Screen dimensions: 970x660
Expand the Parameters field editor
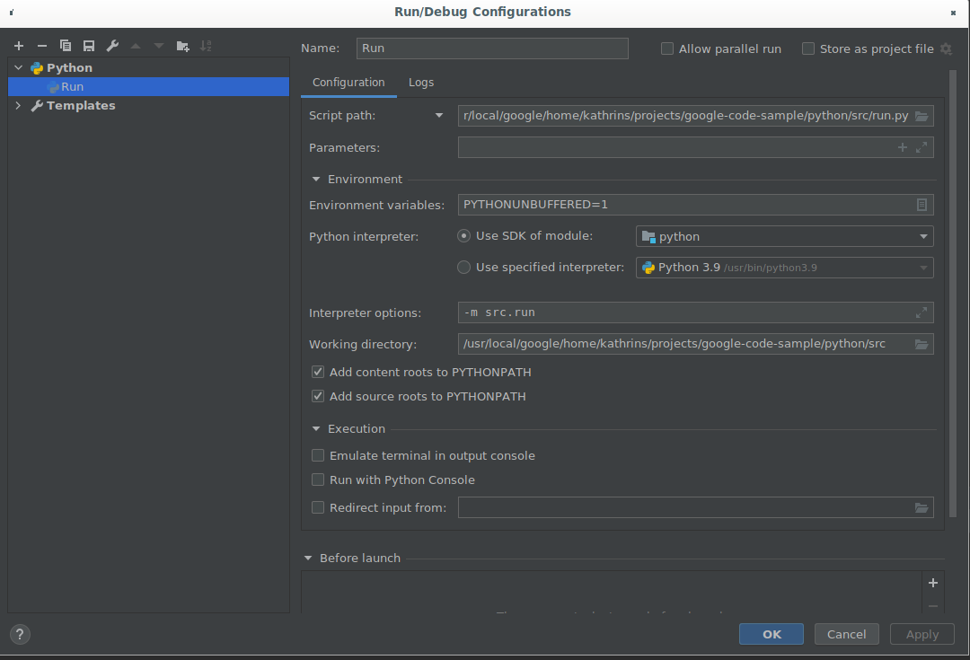click(921, 147)
